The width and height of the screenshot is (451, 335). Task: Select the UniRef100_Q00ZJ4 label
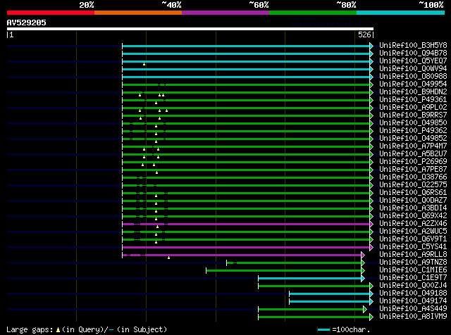(413, 286)
